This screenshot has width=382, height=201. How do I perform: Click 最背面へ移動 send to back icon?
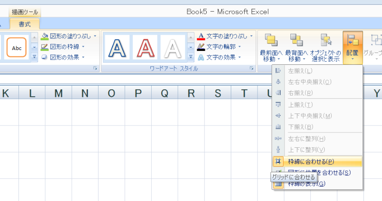click(296, 40)
